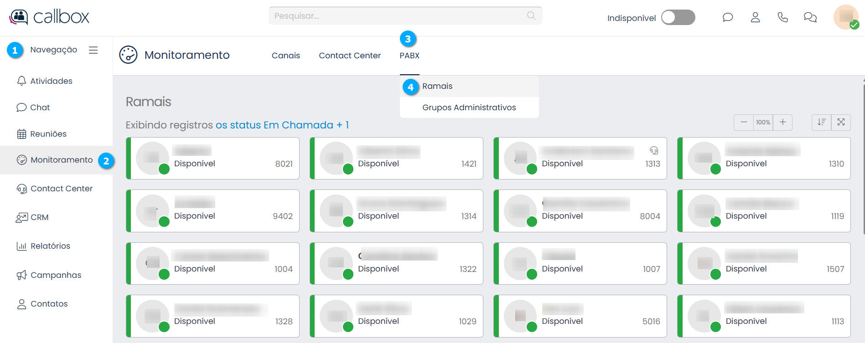Image resolution: width=865 pixels, height=343 pixels.
Task: Open Relatórios in the sidebar
Action: (x=50, y=246)
